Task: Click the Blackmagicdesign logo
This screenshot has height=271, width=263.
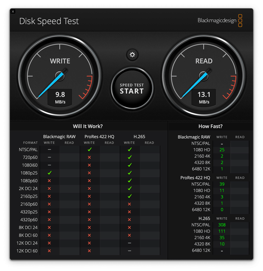Action: (x=220, y=20)
